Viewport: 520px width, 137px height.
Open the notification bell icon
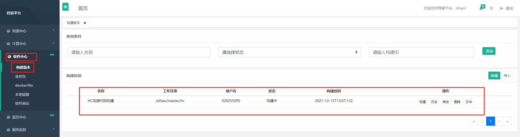481,8
